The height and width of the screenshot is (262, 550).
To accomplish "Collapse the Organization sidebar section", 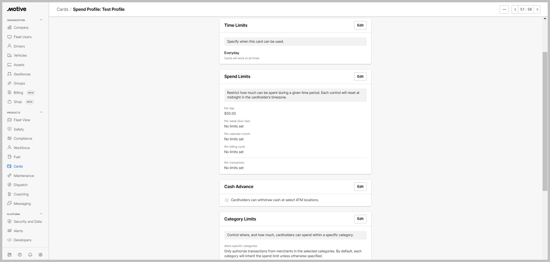I will click(41, 20).
